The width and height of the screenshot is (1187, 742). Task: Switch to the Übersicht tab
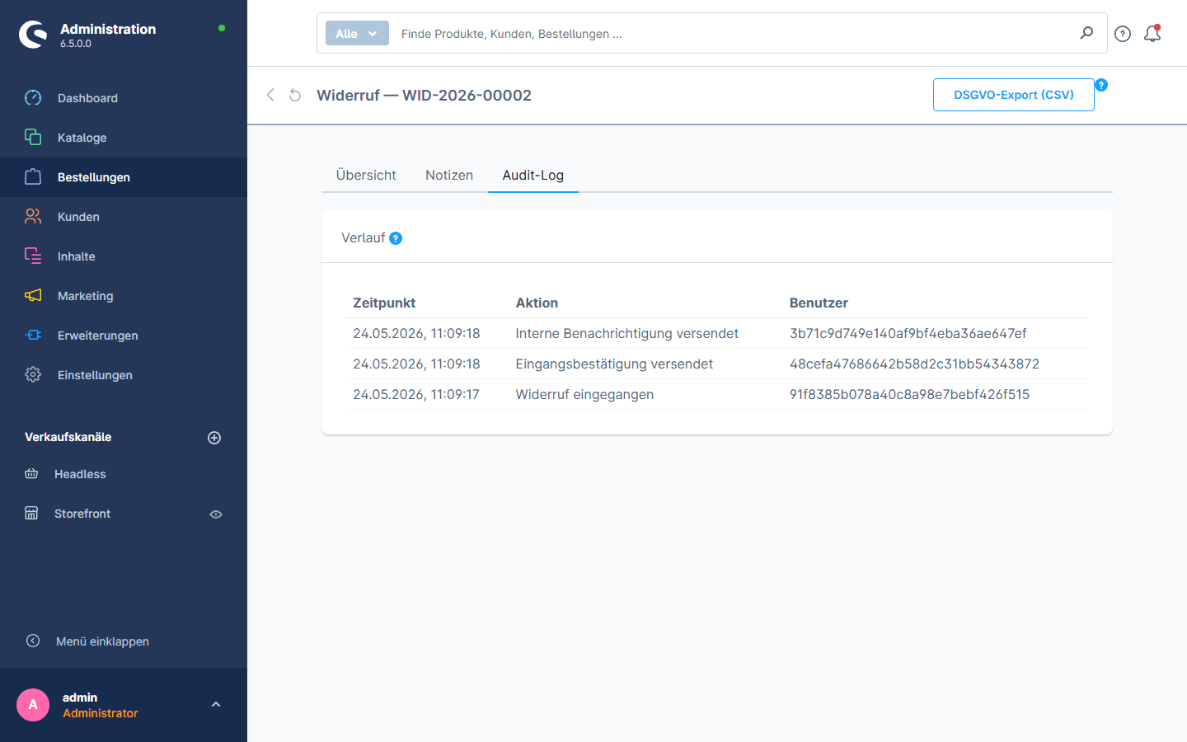[366, 175]
